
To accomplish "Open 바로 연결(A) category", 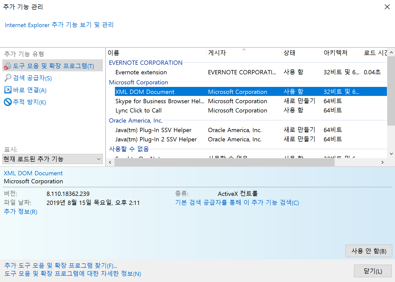I will click(x=30, y=90).
